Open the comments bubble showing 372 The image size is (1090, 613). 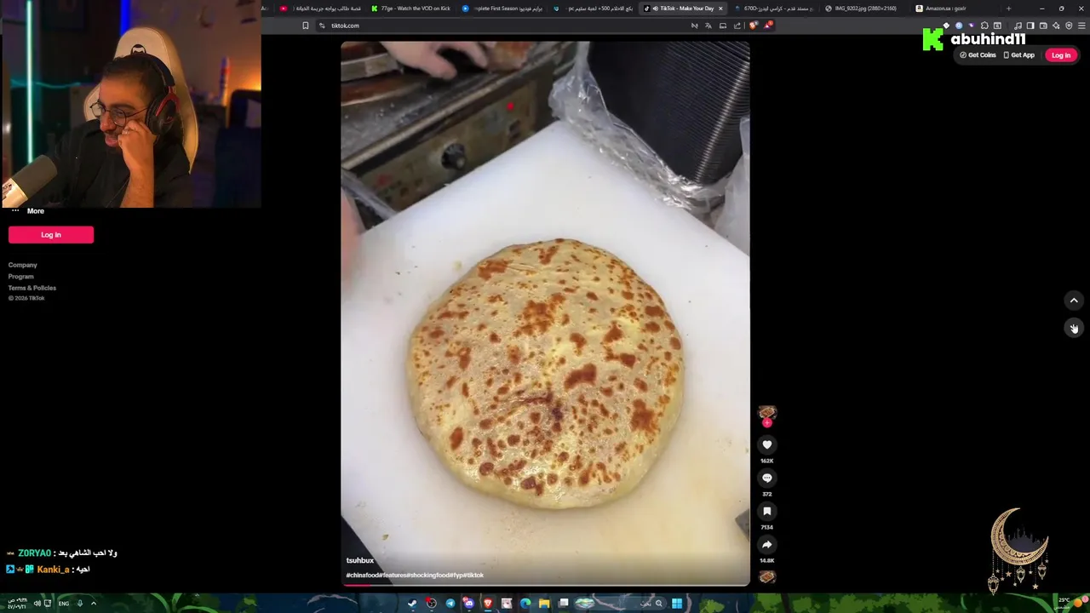766,478
